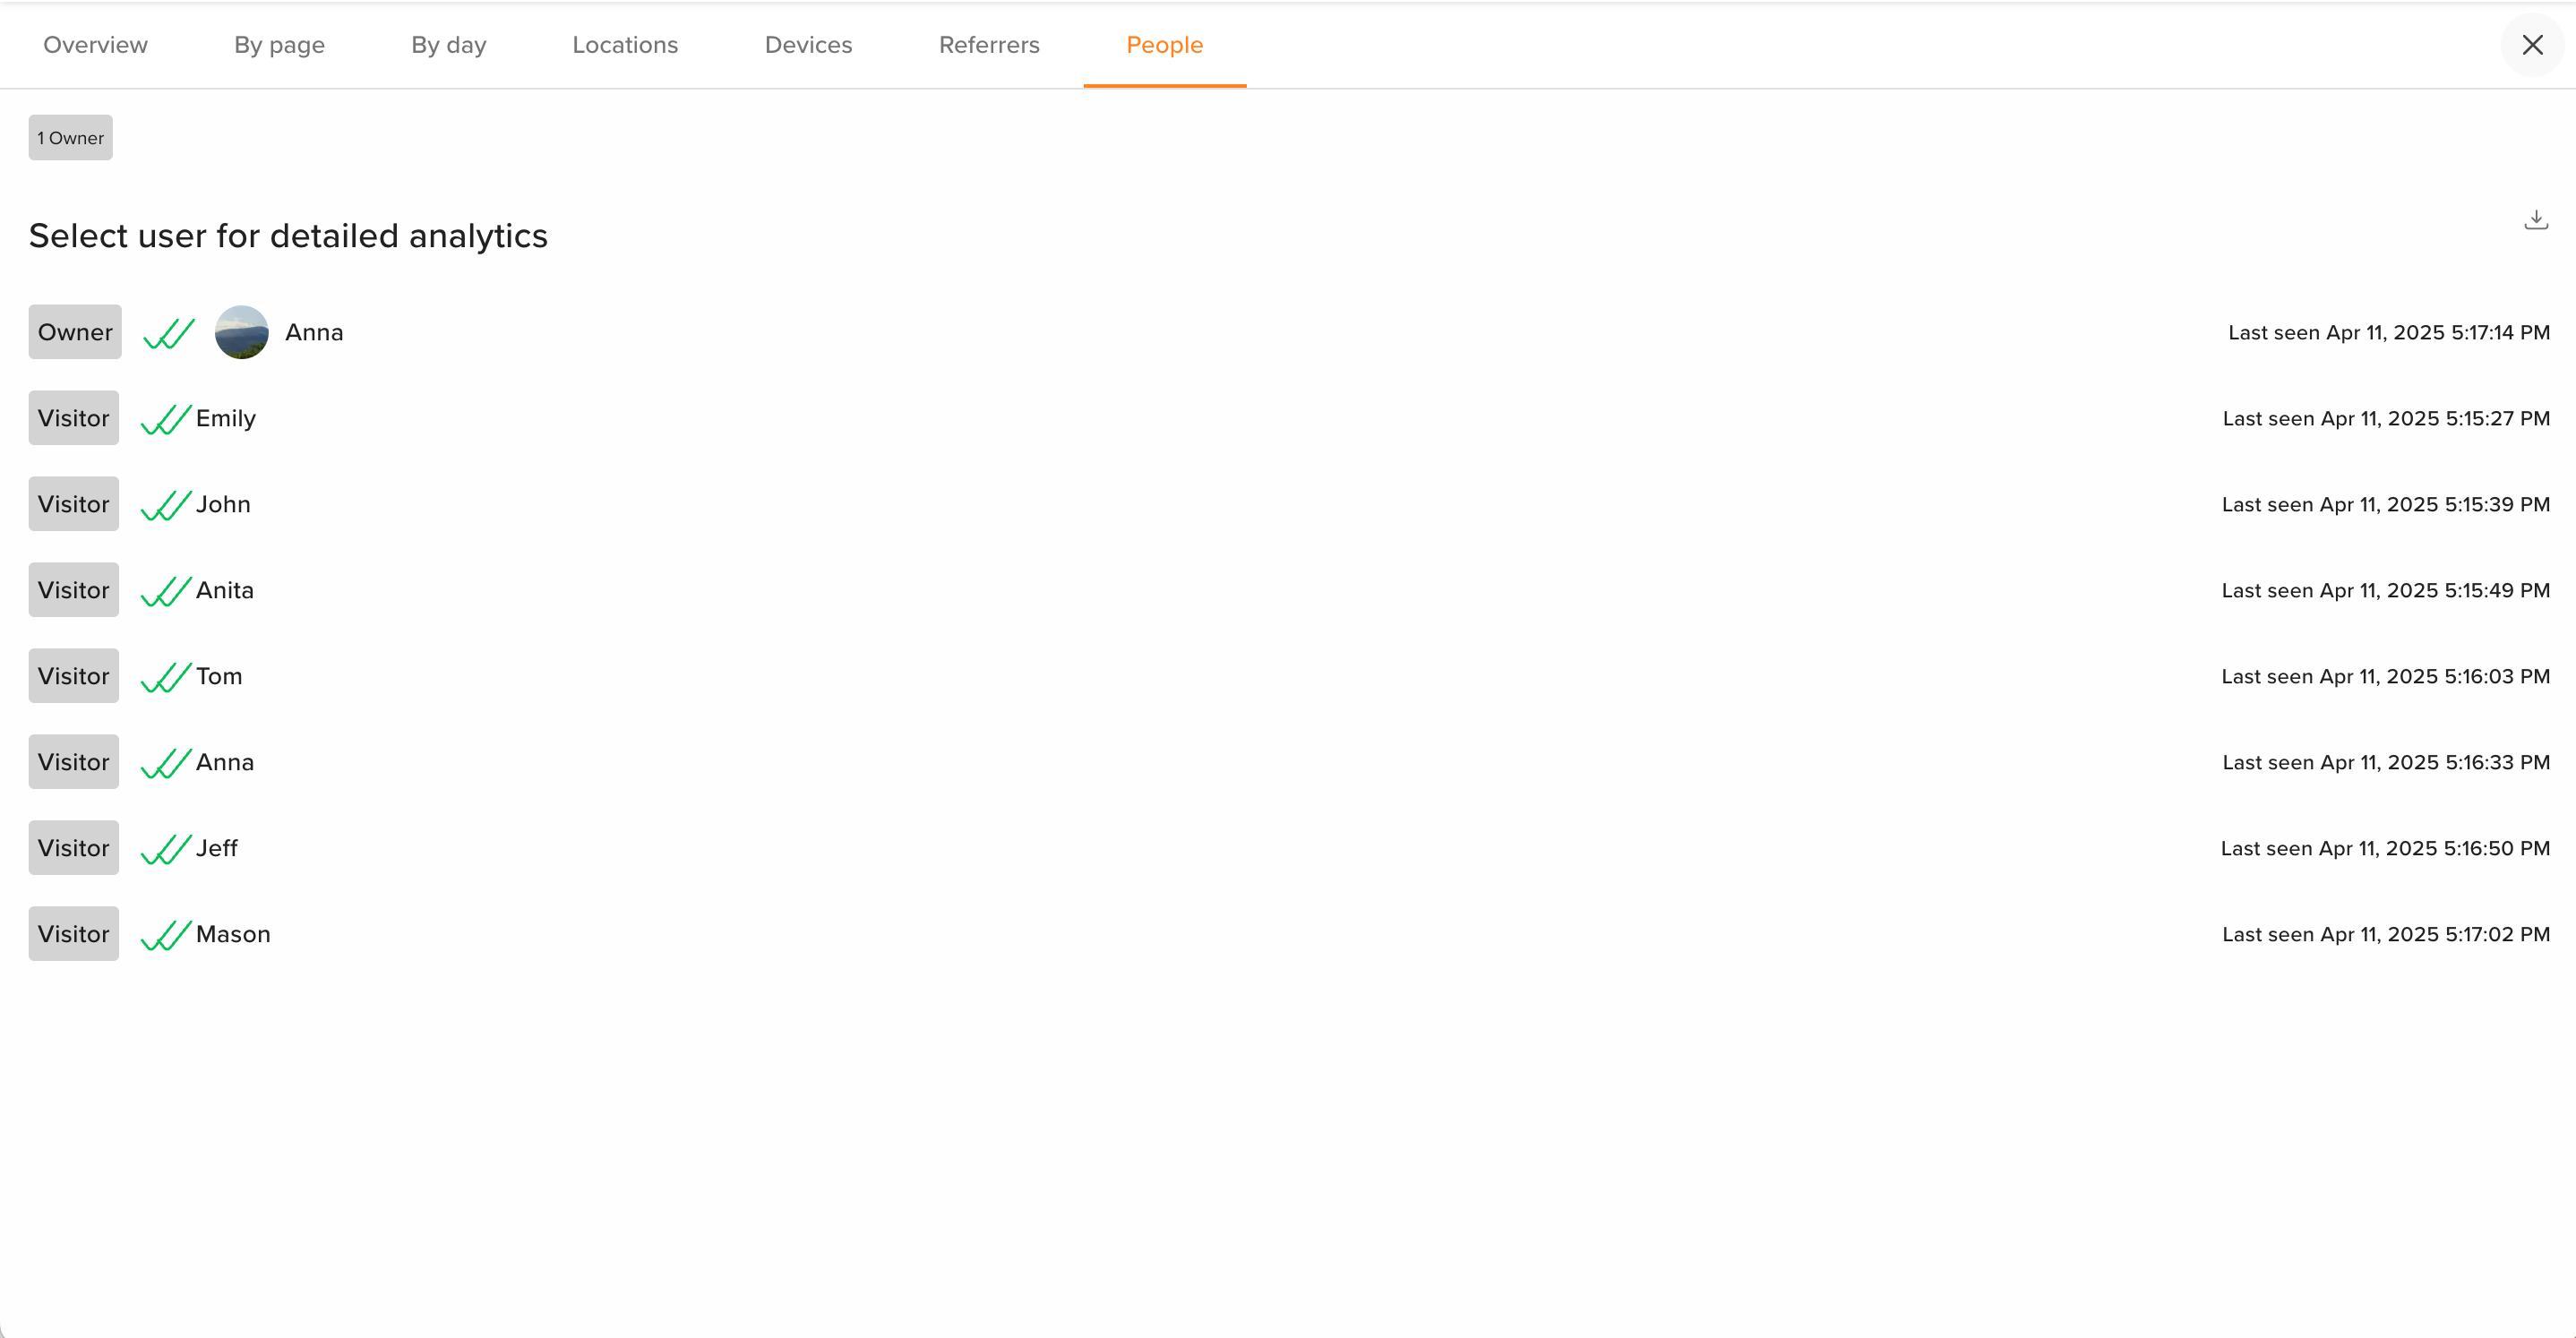Click the double-check icon next to Emily

(x=166, y=420)
